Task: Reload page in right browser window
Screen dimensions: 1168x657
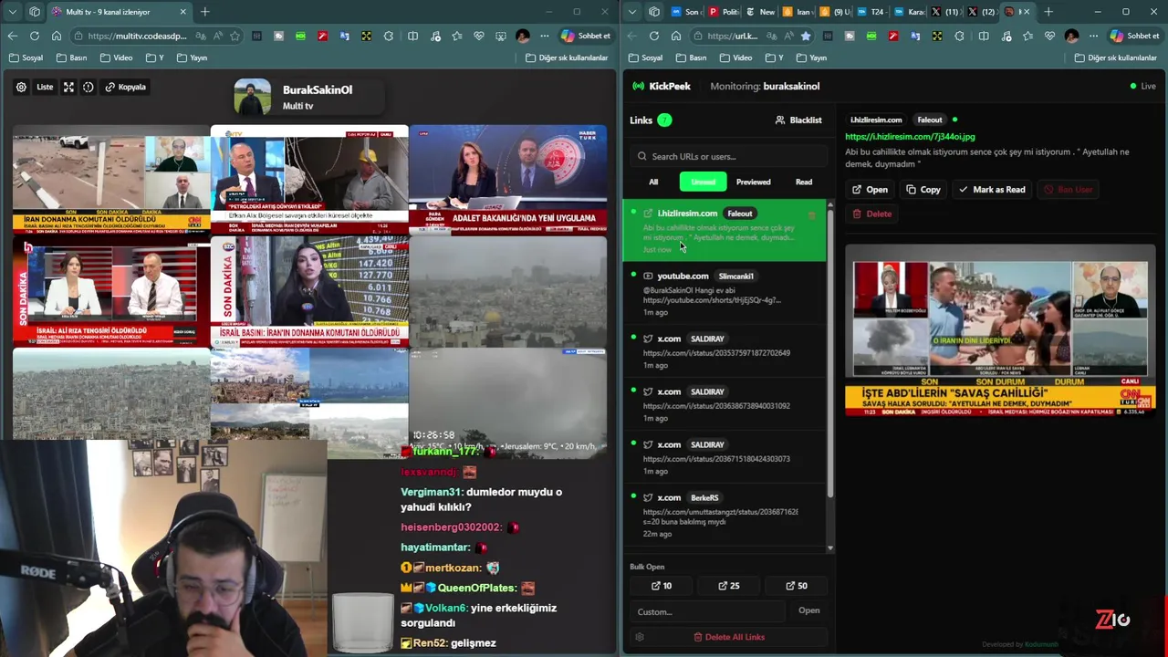Action: pos(654,36)
